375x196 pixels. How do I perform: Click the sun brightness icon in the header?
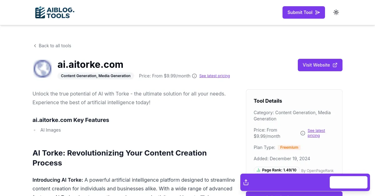[336, 12]
